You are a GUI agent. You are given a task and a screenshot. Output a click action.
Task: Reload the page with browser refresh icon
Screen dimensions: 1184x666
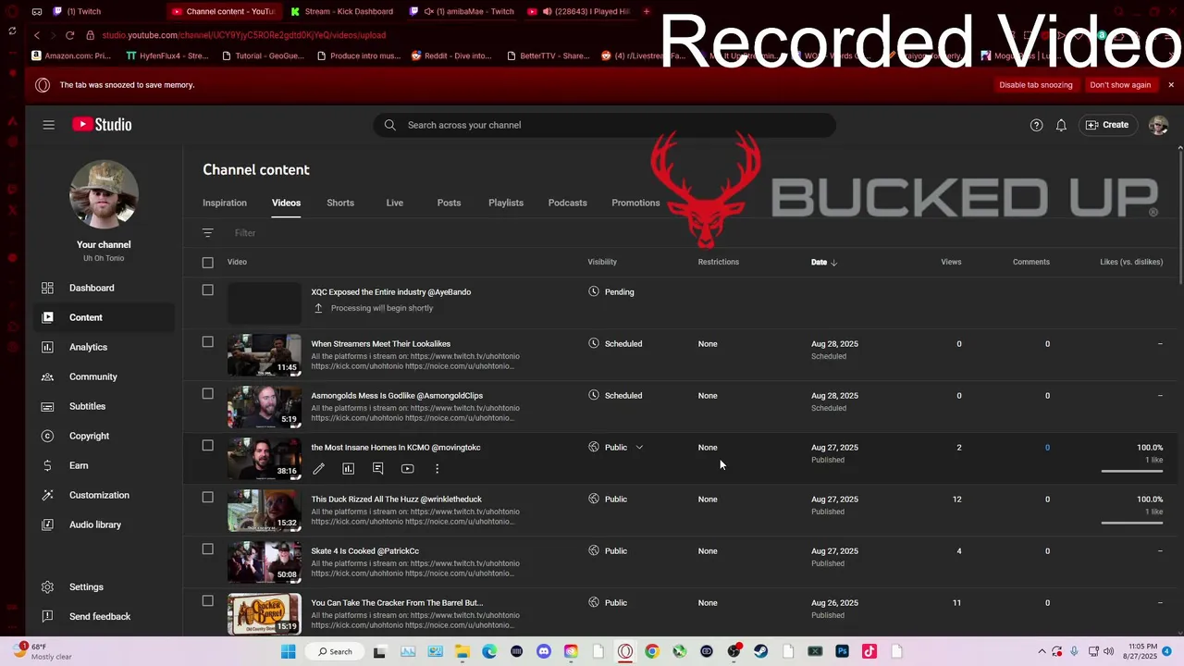[69, 35]
